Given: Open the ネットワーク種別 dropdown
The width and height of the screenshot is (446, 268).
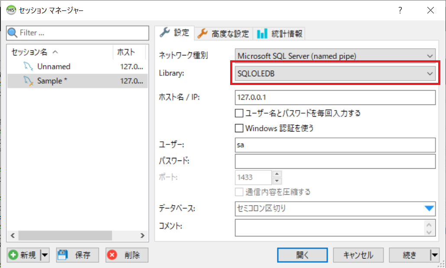Looking at the screenshot, I should click(335, 56).
